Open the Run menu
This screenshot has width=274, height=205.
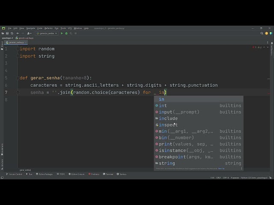pos(57,28)
